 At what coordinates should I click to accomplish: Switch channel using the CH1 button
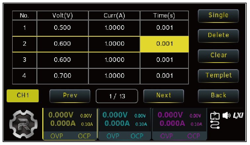pos(23,96)
